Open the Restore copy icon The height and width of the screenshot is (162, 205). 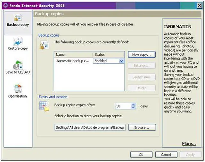point(18,41)
